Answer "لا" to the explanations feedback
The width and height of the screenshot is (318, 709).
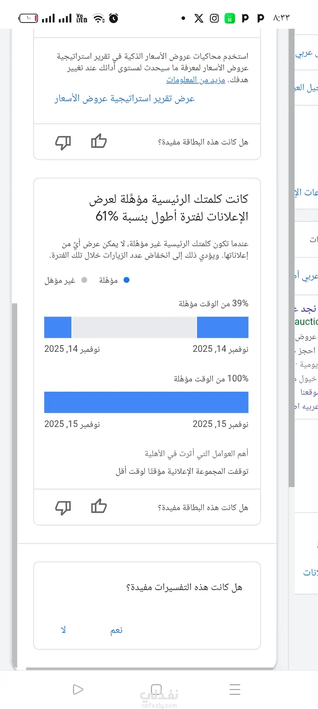(64, 630)
